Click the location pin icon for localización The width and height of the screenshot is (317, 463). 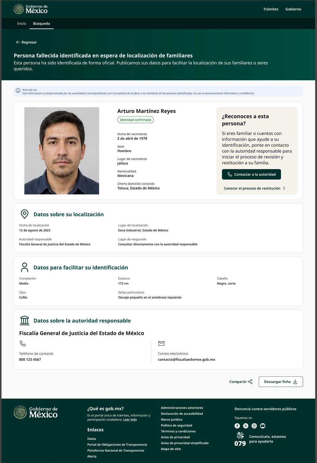pyautogui.click(x=24, y=214)
